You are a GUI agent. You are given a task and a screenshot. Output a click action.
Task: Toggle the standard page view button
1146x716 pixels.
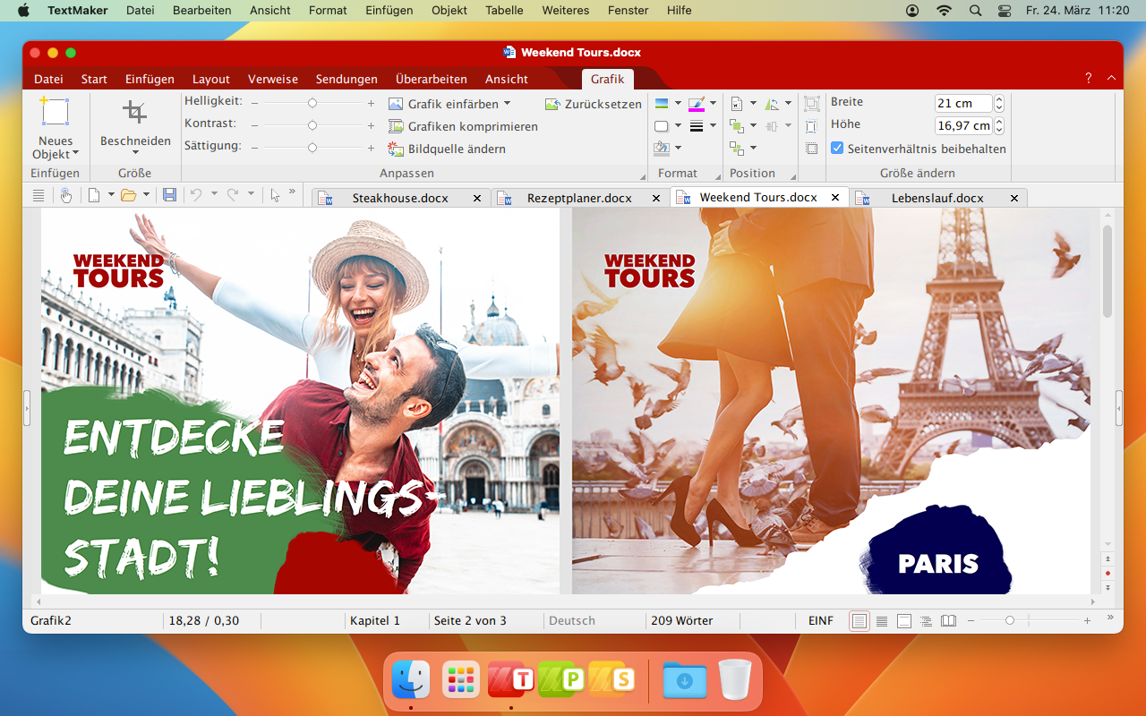[x=859, y=620]
